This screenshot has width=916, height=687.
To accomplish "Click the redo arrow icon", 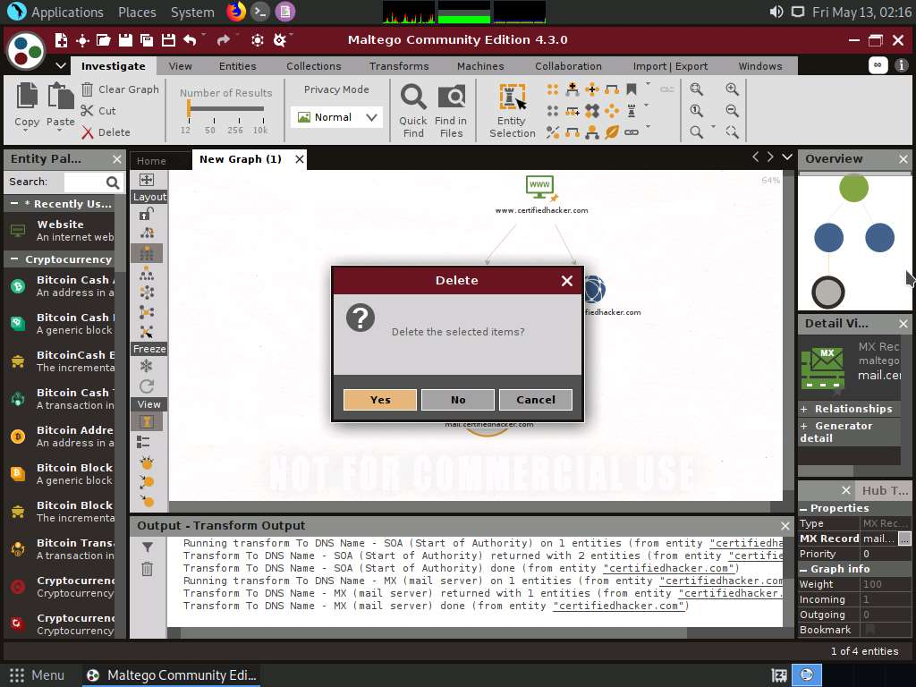I will [223, 39].
